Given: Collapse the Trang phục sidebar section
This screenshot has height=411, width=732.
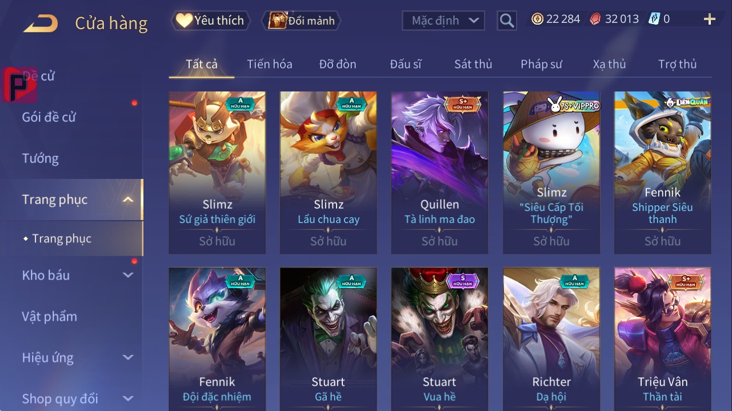Looking at the screenshot, I should (128, 199).
